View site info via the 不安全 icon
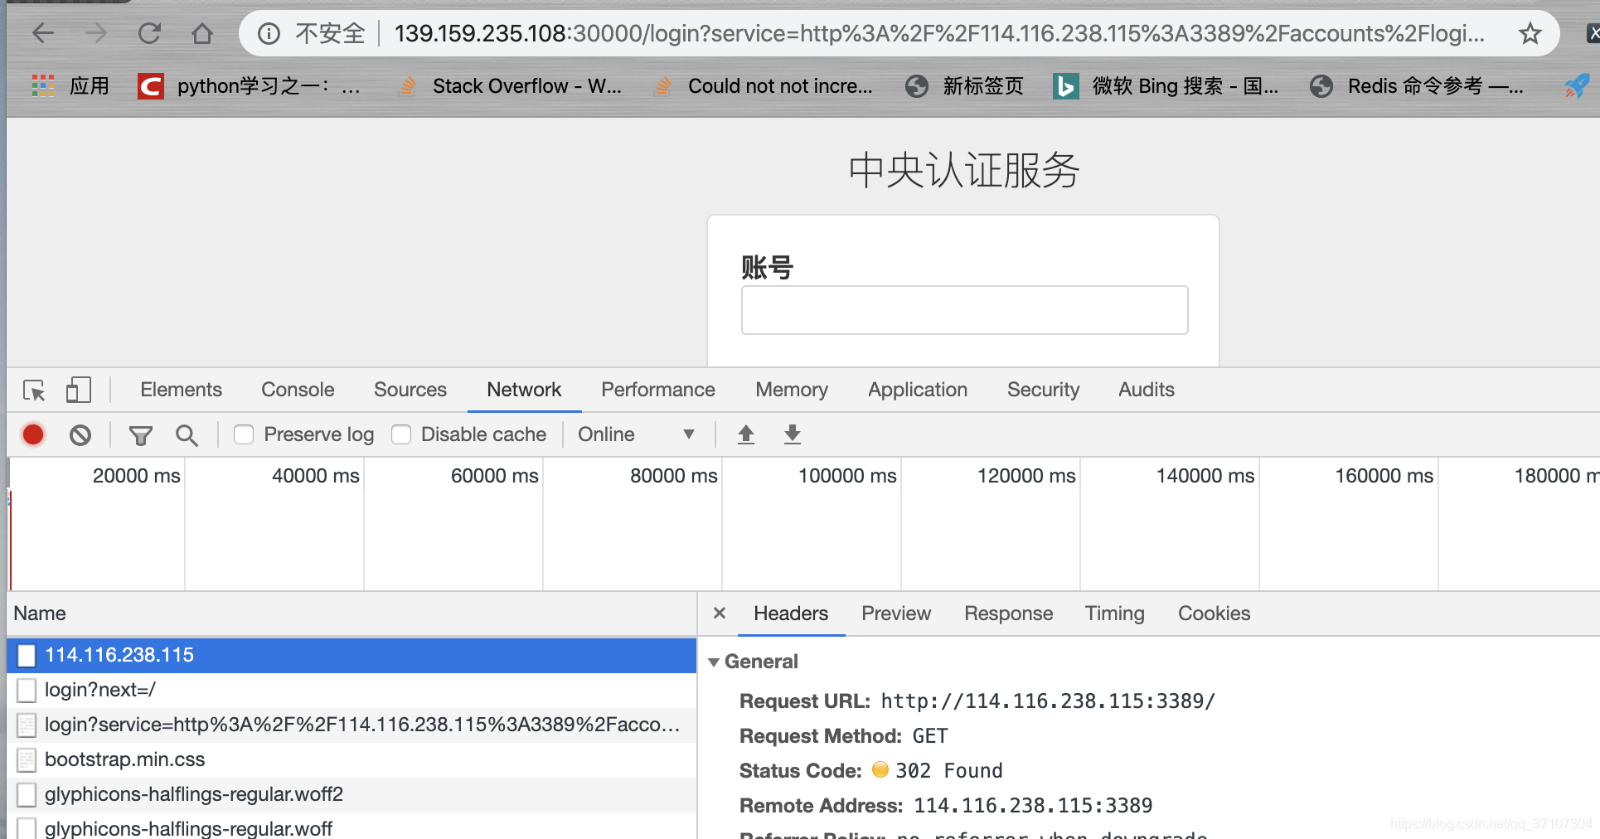 [269, 33]
